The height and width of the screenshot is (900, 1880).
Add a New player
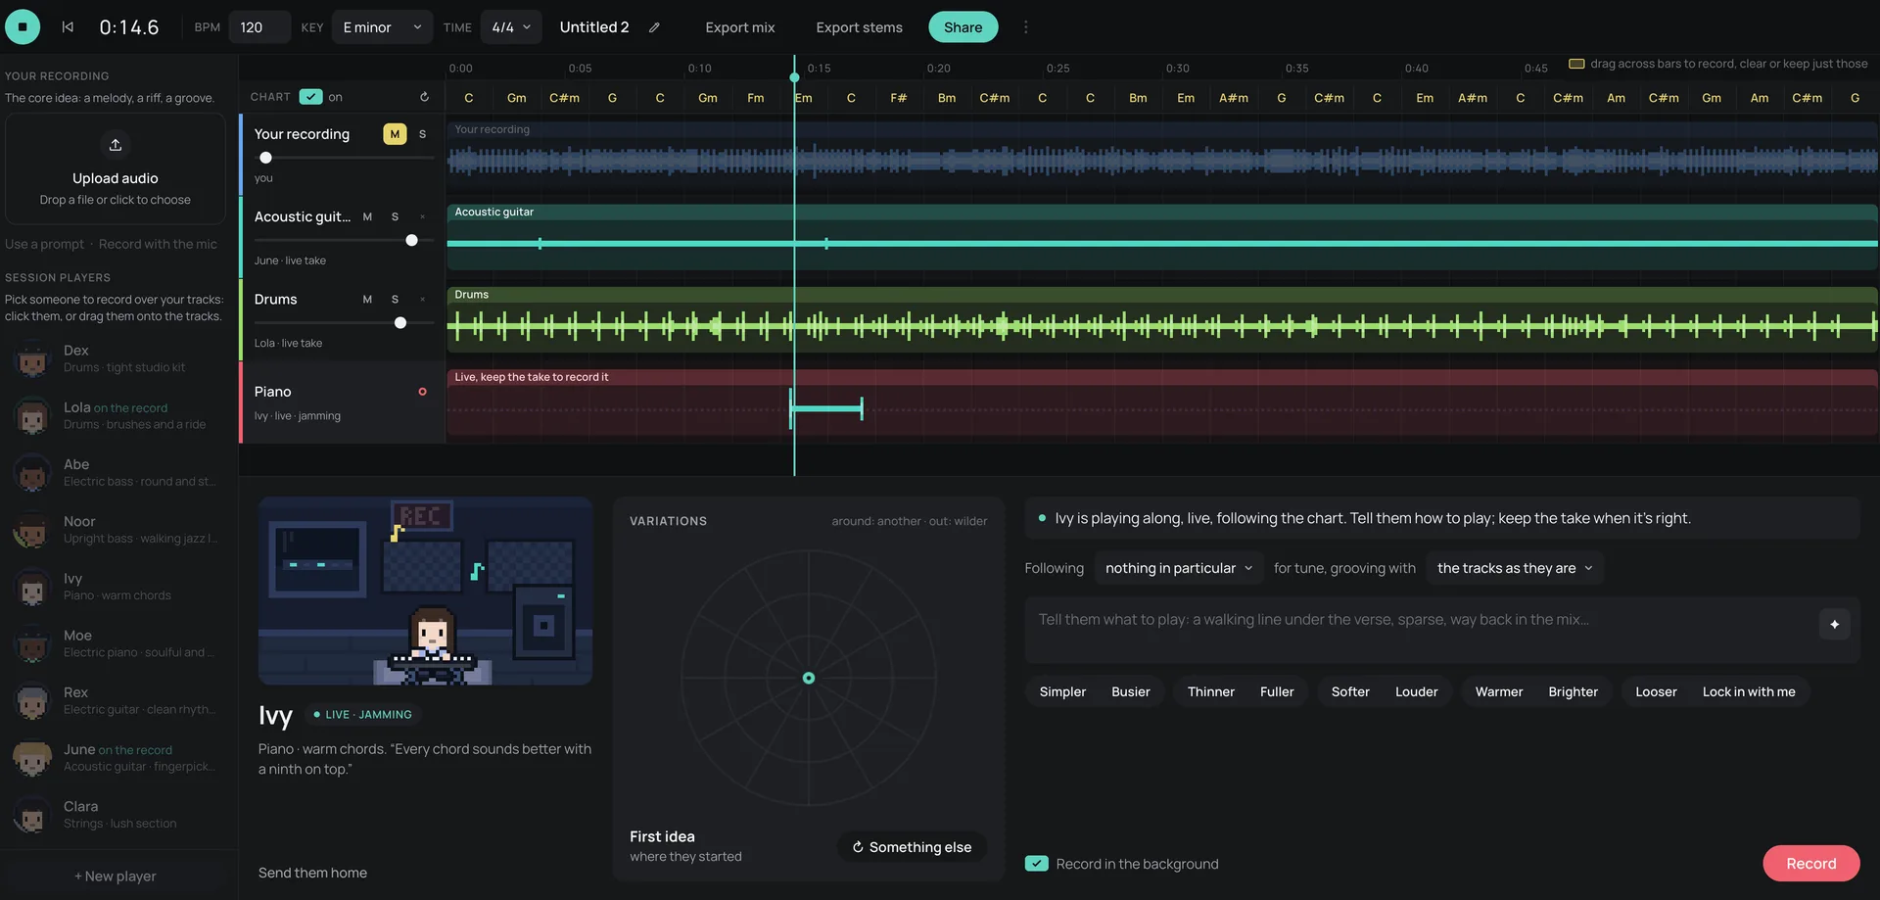(116, 876)
